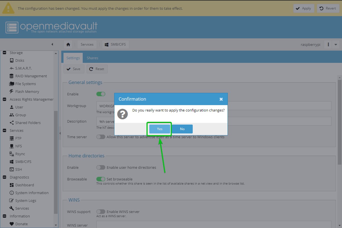Apply the pending configuration changes

[304, 8]
